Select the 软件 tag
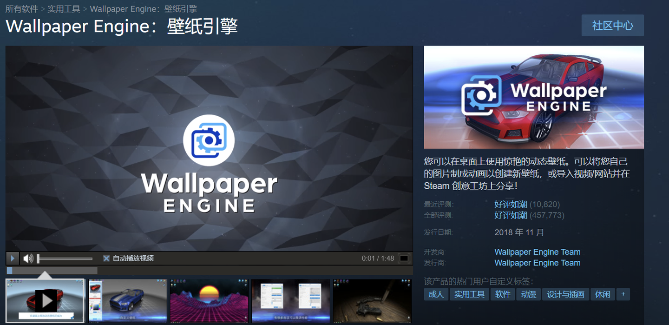Image resolution: width=669 pixels, height=325 pixels. point(503,294)
